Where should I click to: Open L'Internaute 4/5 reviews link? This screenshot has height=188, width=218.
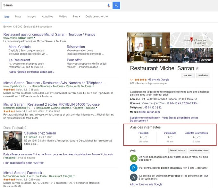point(170,133)
